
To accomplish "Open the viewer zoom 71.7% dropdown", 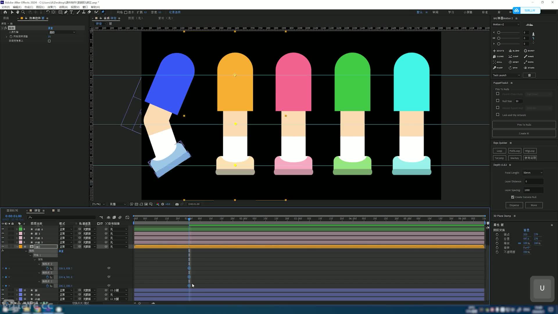I will pyautogui.click(x=99, y=204).
